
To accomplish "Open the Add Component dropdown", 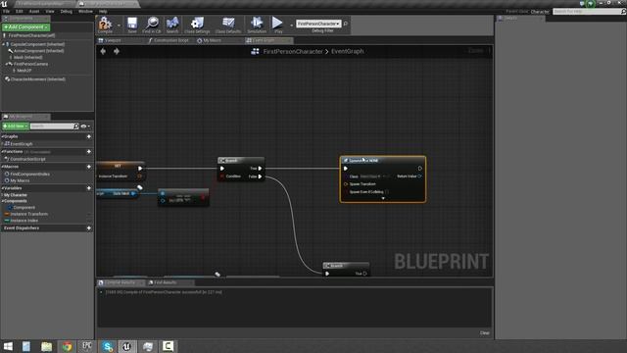I will coord(26,26).
